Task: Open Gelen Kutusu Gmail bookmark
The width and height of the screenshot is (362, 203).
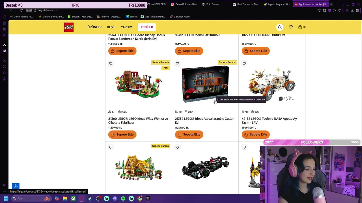Action: point(22,17)
